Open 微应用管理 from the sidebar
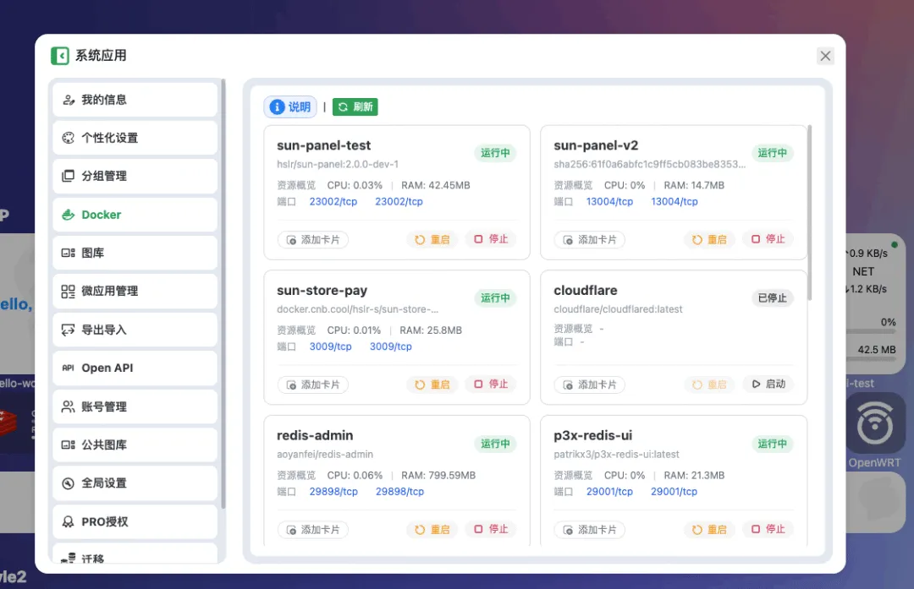This screenshot has width=914, height=589. (x=135, y=291)
